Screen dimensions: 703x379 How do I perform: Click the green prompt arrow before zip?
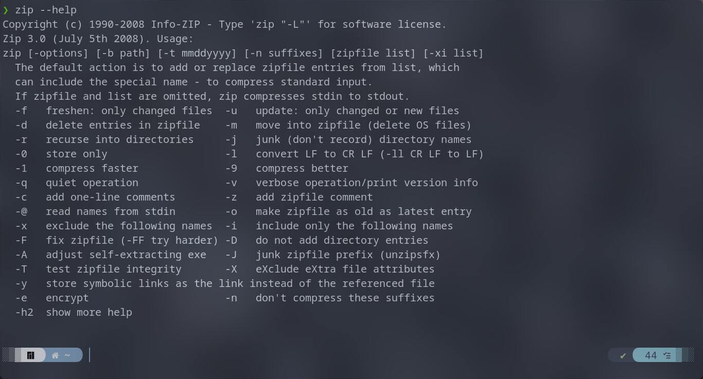click(x=6, y=10)
